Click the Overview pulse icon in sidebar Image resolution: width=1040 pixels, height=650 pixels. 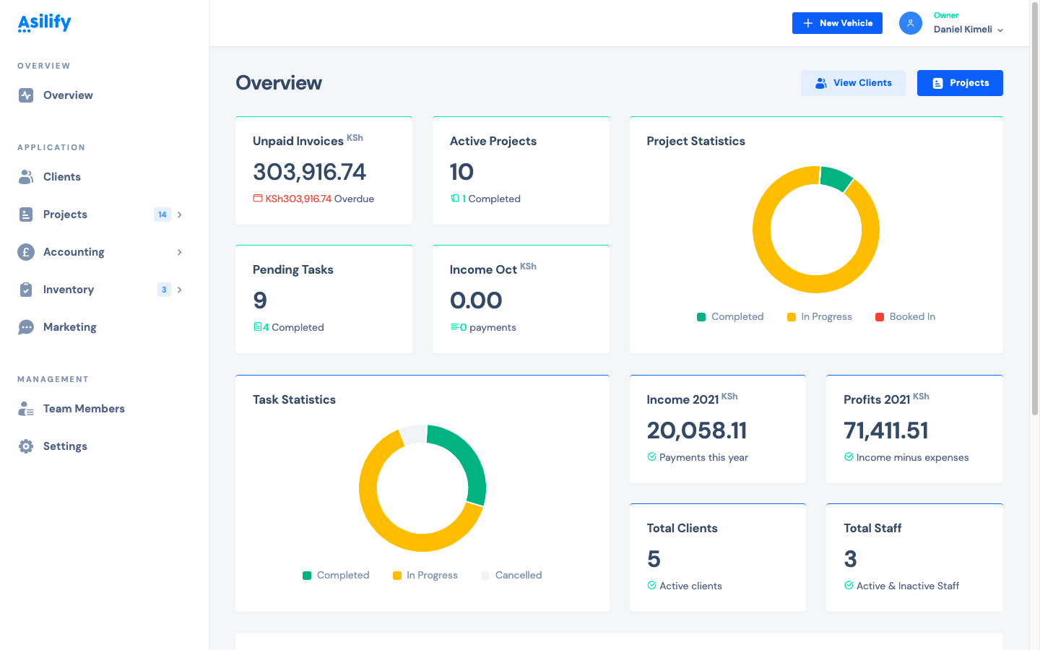pyautogui.click(x=26, y=95)
